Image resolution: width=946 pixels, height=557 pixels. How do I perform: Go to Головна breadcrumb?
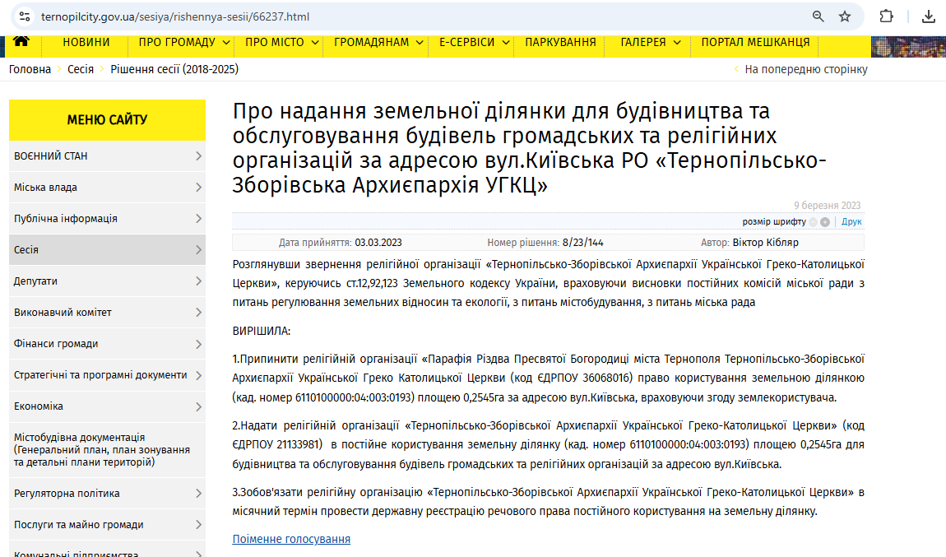[x=30, y=69]
